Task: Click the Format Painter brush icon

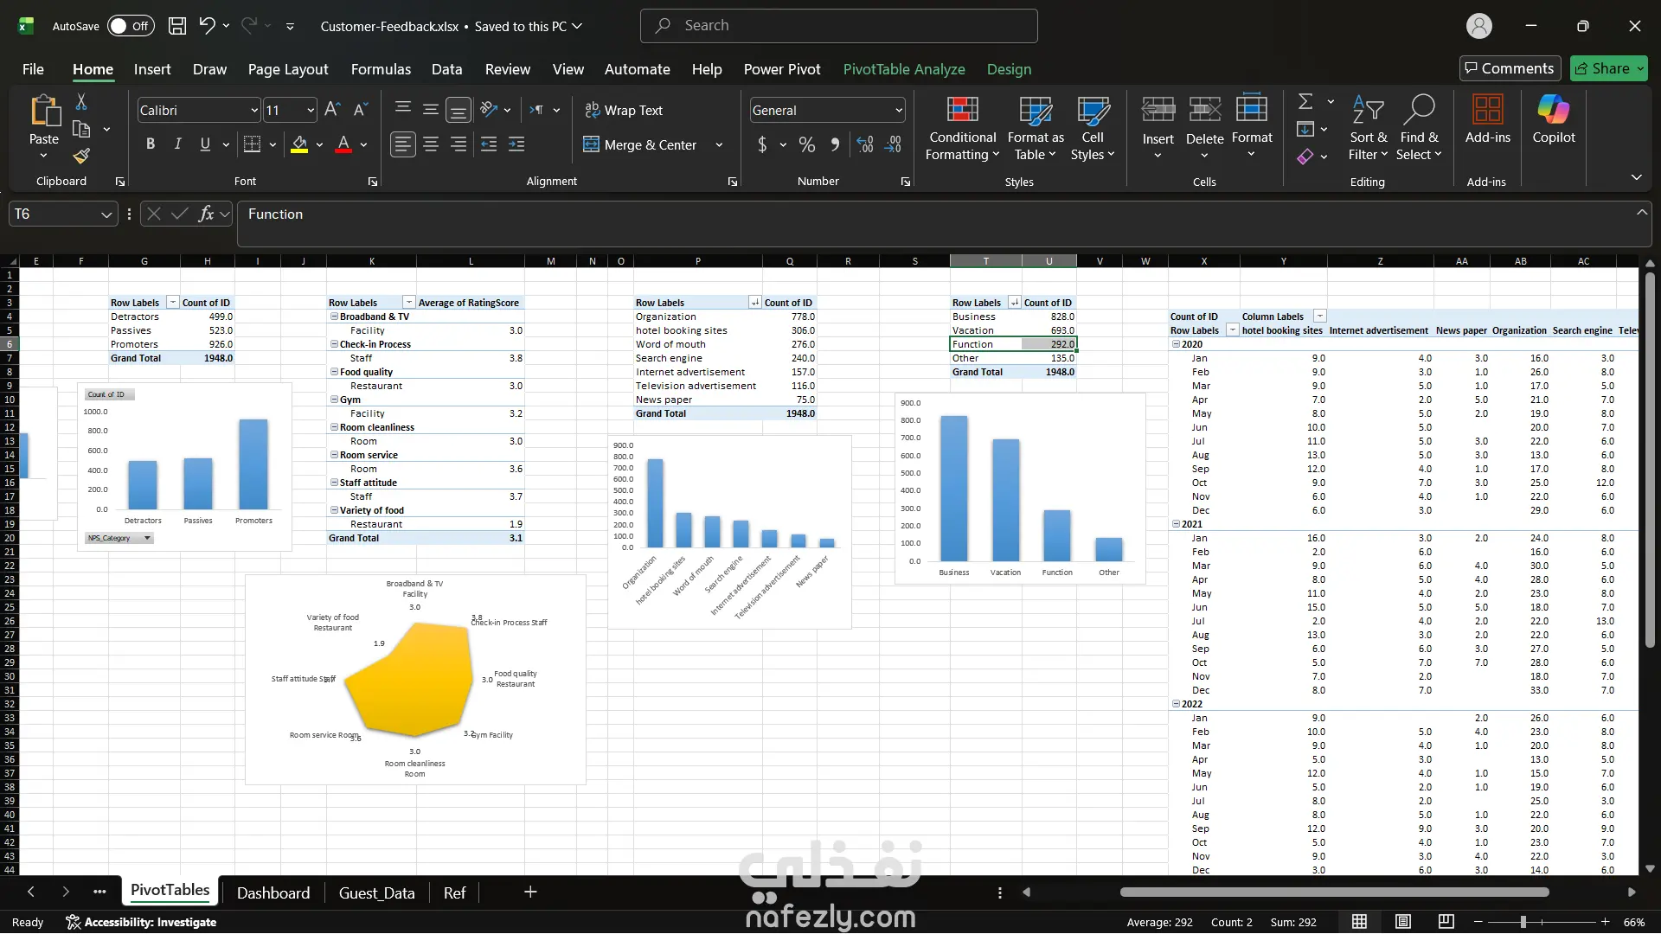Action: [81, 156]
